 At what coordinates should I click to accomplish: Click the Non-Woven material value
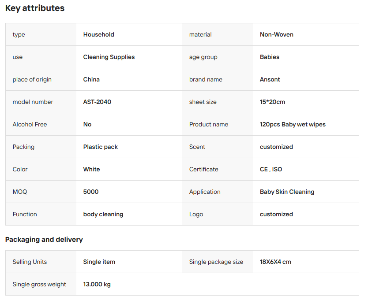pos(277,34)
